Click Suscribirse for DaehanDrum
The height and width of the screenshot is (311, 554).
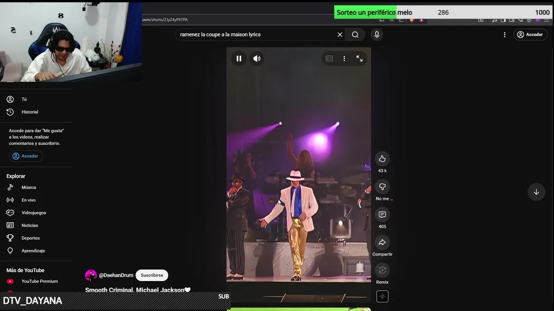tap(152, 275)
